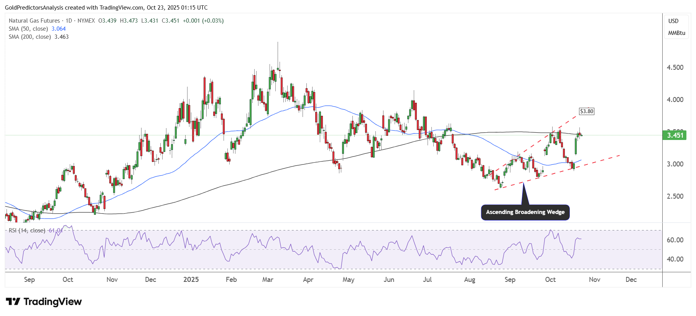Screen dimensions: 696x316
Task: Click the TradingView logo icon
Action: (13, 302)
